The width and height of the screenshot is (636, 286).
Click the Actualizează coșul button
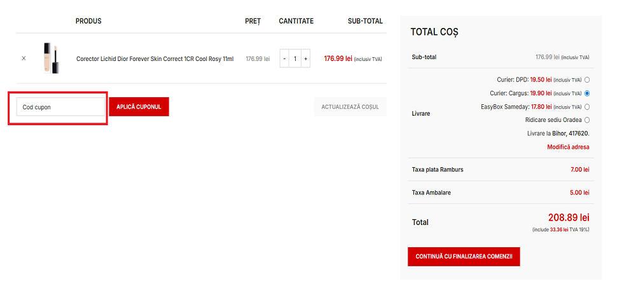(x=350, y=107)
